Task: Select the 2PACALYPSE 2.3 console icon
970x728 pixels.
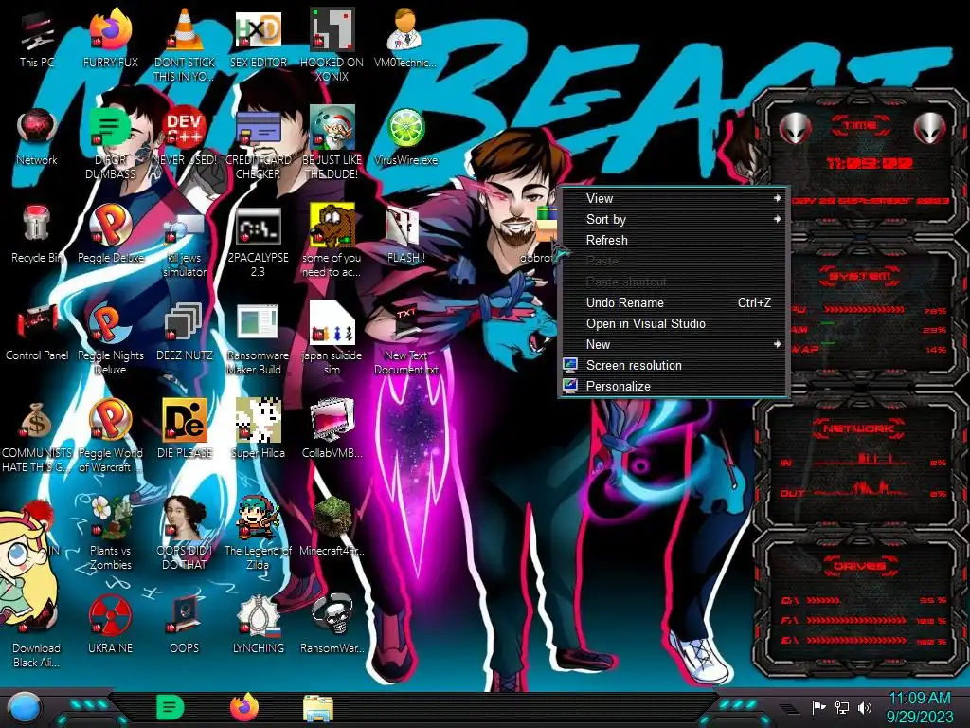Action: tap(258, 242)
